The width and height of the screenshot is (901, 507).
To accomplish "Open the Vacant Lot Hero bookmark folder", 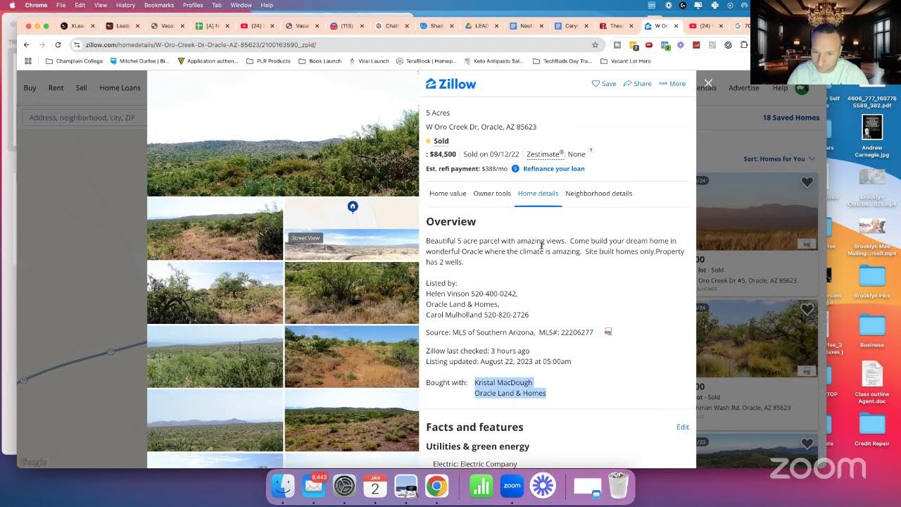I will (x=625, y=61).
